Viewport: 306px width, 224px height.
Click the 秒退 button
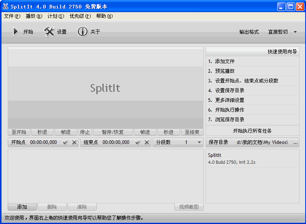coord(42,132)
